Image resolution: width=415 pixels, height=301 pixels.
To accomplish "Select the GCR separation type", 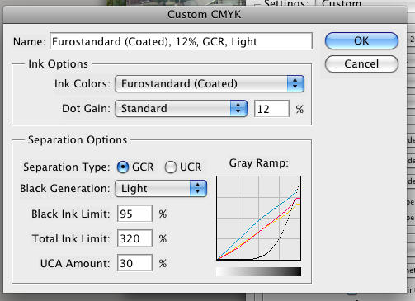I will point(123,167).
